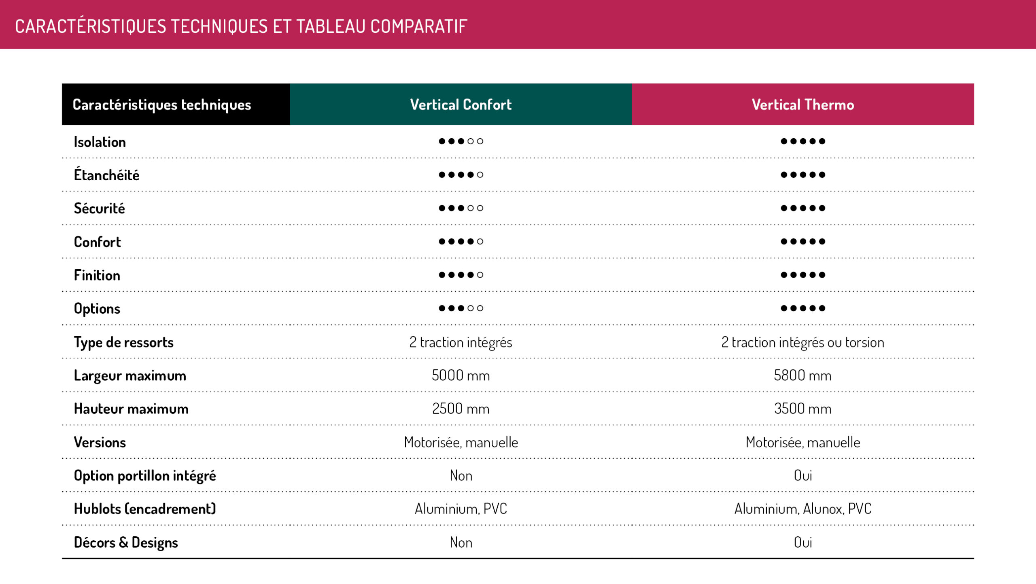Click the Sécurité dot rating under Vertical Thermo

click(803, 208)
